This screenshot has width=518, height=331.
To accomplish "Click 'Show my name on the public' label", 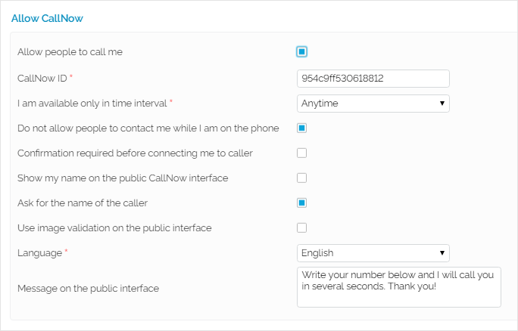I will [123, 178].
